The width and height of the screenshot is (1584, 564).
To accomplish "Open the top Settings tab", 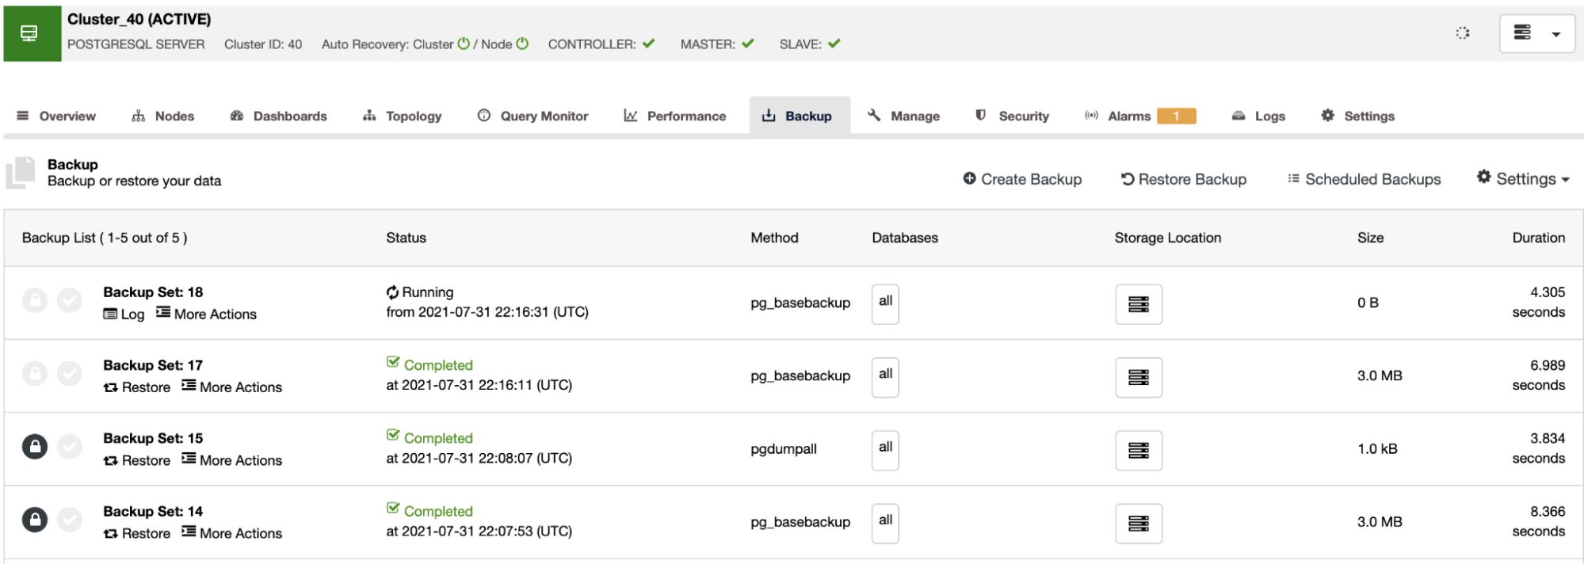I will click(1358, 116).
